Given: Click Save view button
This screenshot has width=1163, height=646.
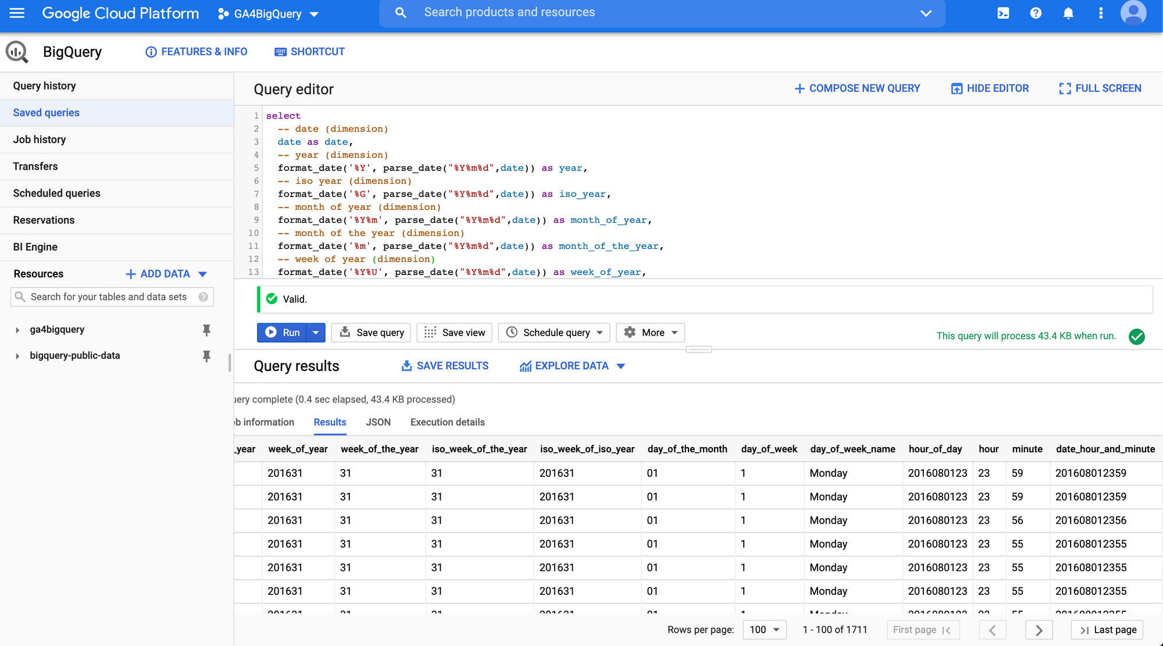Looking at the screenshot, I should (455, 333).
